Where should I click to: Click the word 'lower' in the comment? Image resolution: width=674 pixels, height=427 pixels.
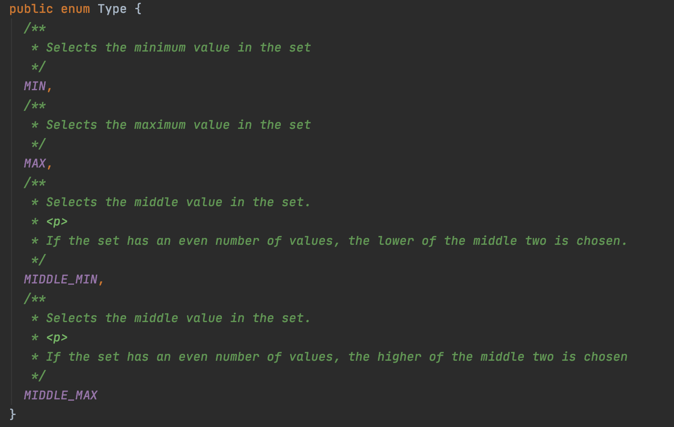click(x=396, y=241)
